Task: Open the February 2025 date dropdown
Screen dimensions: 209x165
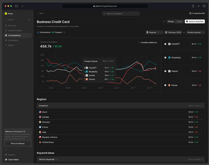Action: tap(173, 32)
